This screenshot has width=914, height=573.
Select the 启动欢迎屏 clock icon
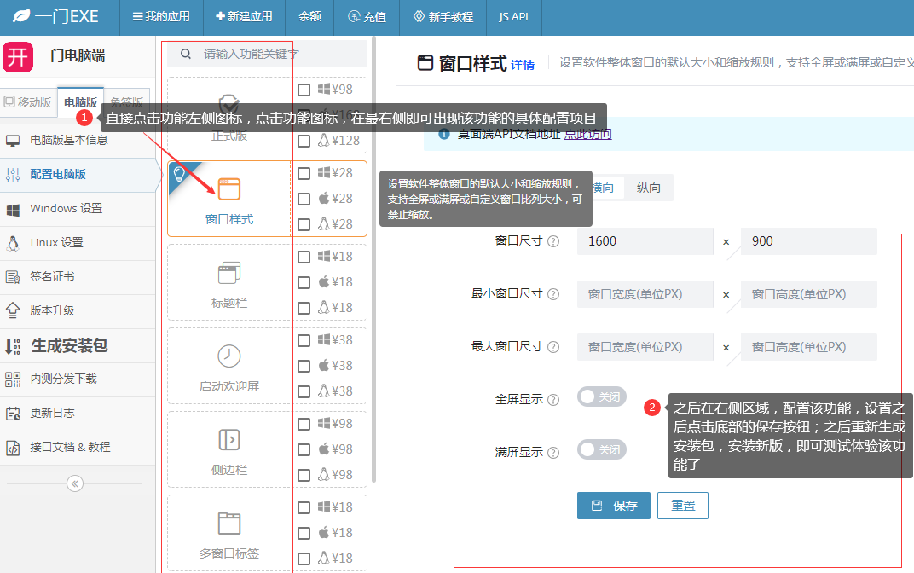pos(229,356)
